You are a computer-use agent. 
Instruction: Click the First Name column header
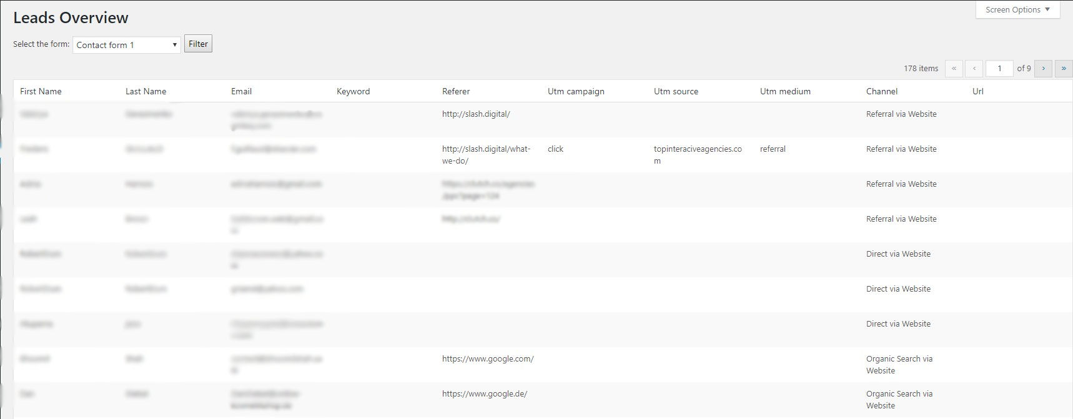coord(41,91)
